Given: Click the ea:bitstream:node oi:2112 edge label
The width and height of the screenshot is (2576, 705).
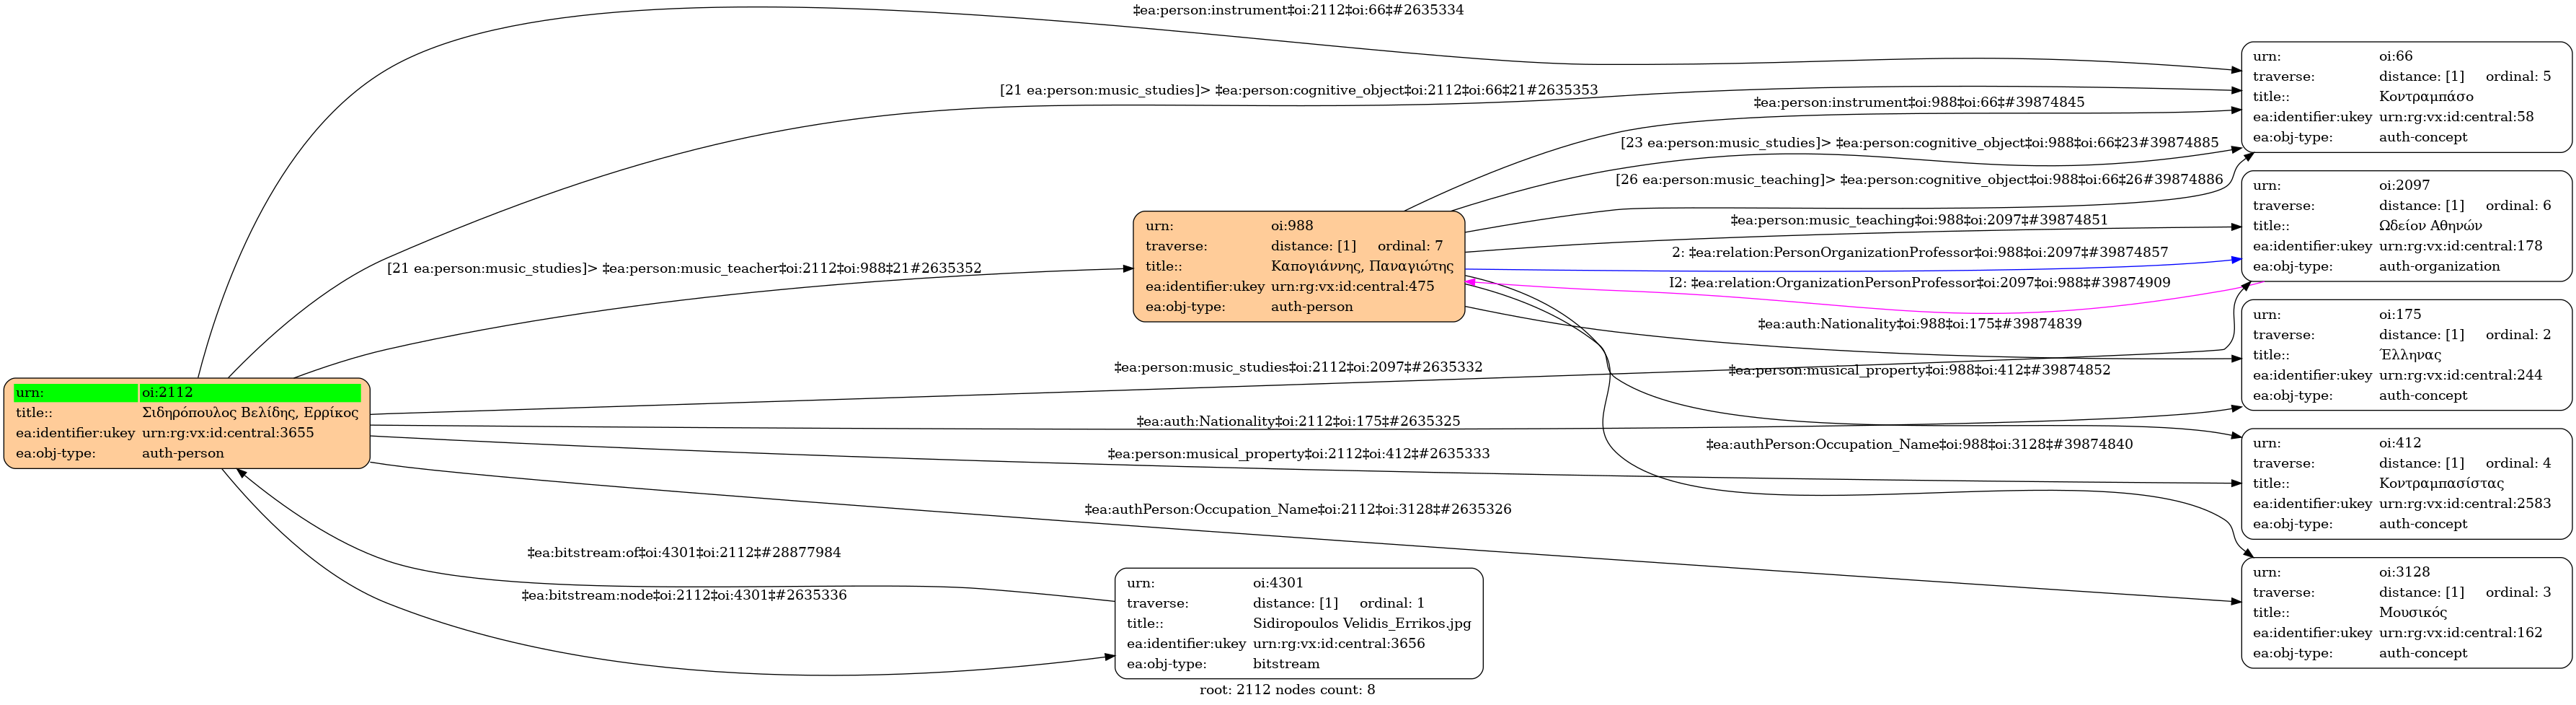Looking at the screenshot, I should 684,596.
